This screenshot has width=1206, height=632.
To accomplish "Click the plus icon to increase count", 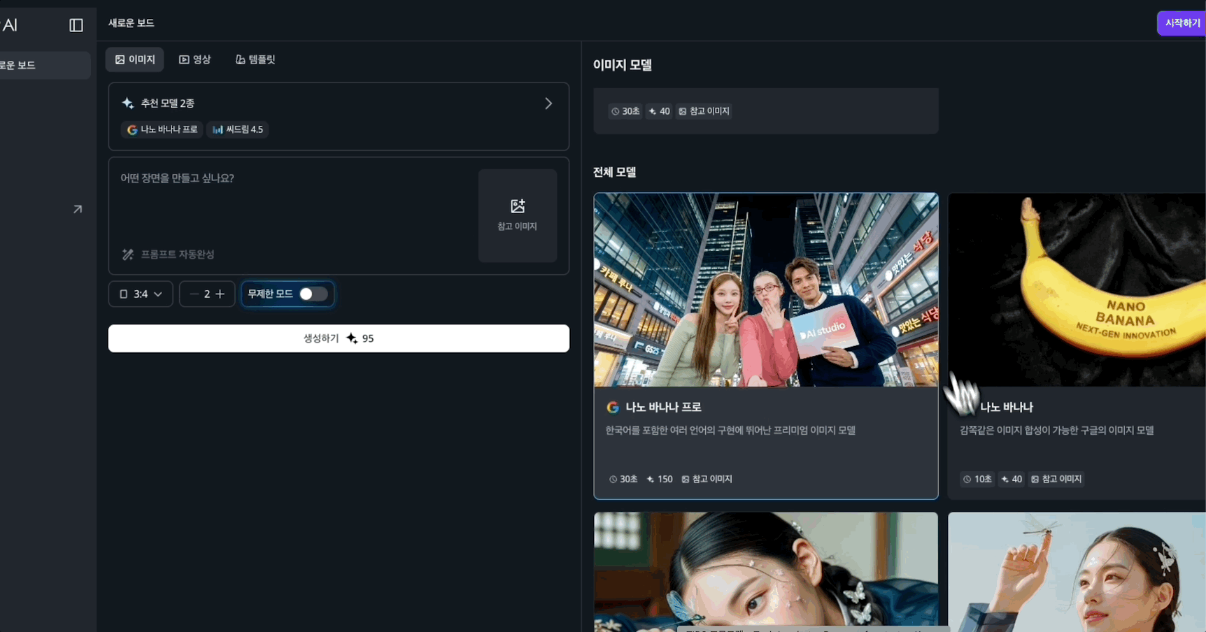I will (220, 294).
